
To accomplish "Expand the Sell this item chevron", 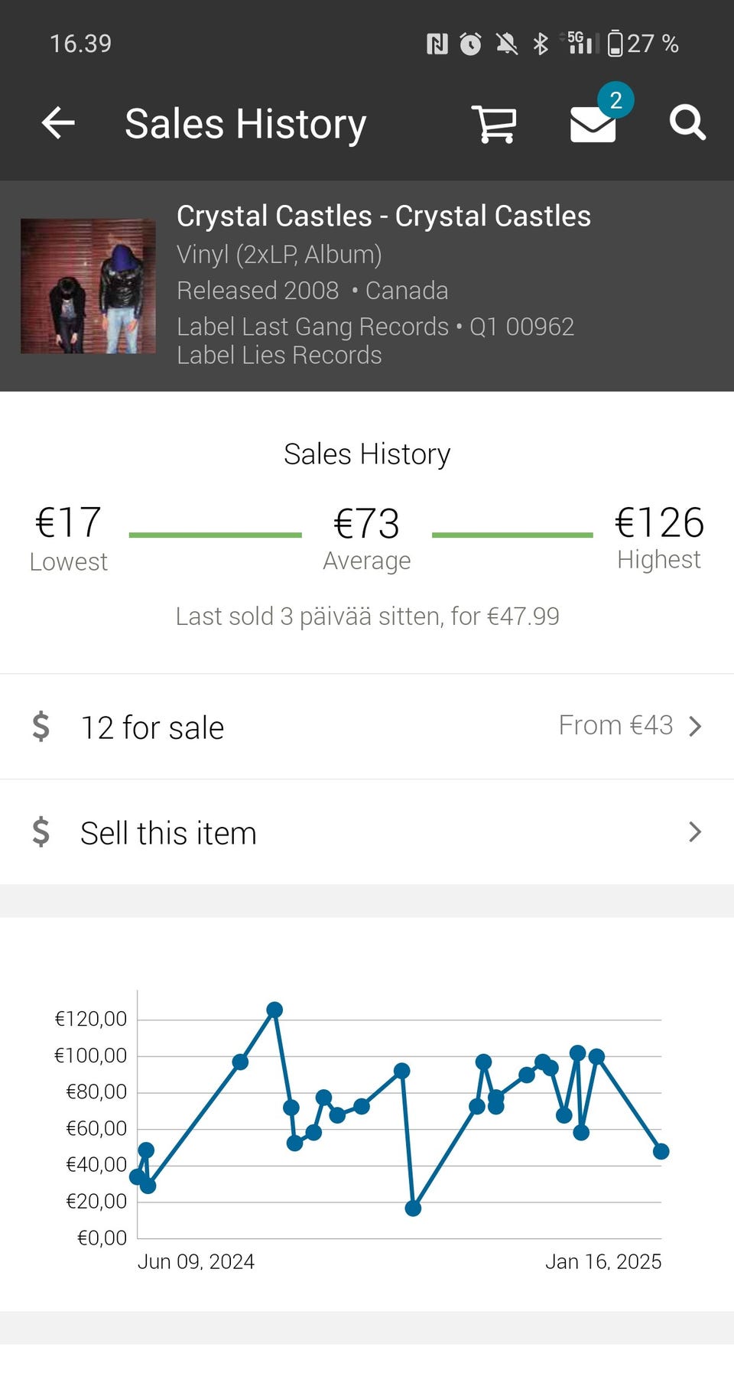I will pos(694,832).
